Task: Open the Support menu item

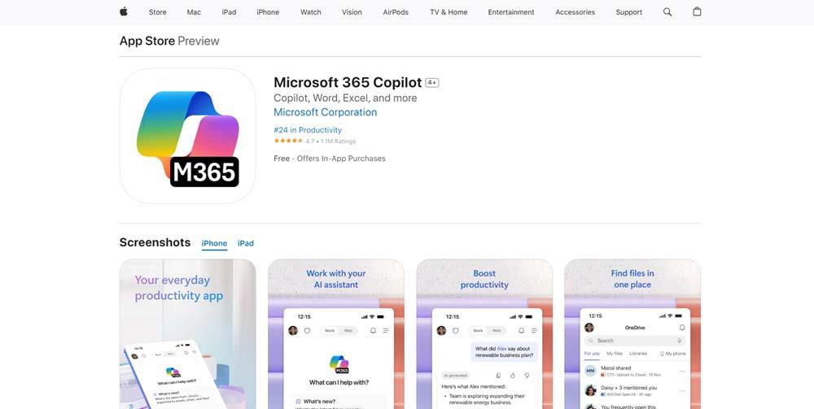Action: tap(628, 12)
